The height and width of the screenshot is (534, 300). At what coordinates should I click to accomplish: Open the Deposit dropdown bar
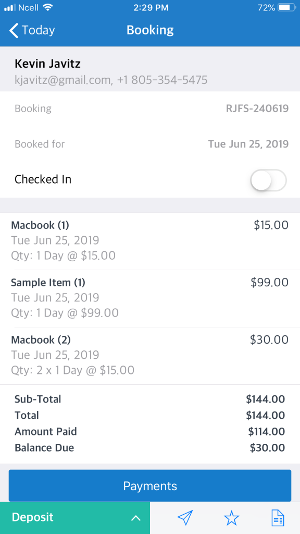coord(75,518)
